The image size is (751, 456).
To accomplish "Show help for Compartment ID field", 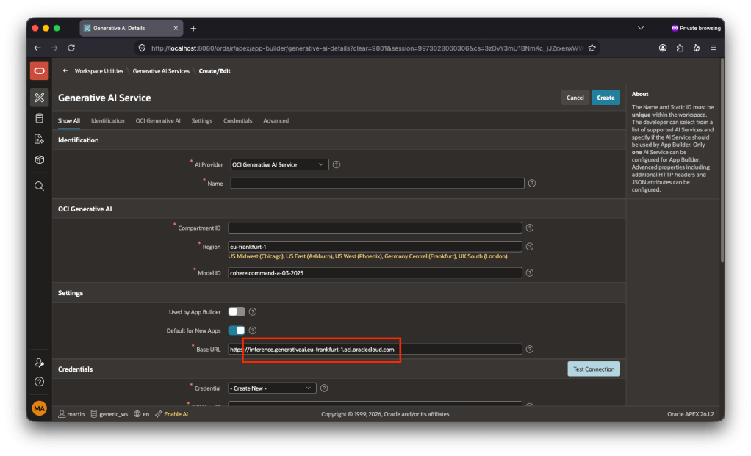I will (530, 228).
